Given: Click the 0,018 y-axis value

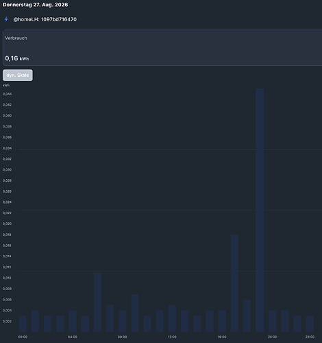Looking at the screenshot, I should click(x=7, y=235).
